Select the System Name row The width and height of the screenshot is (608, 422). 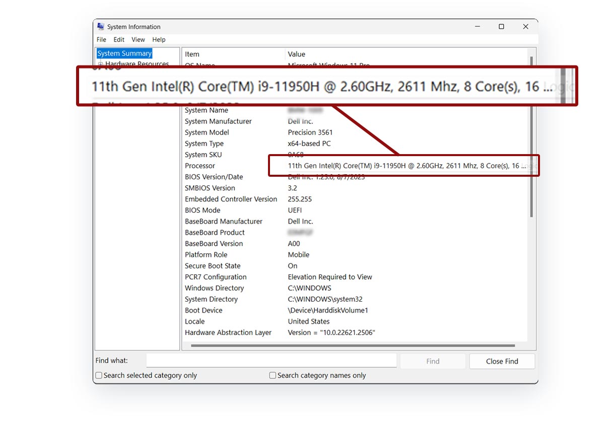[355, 110]
